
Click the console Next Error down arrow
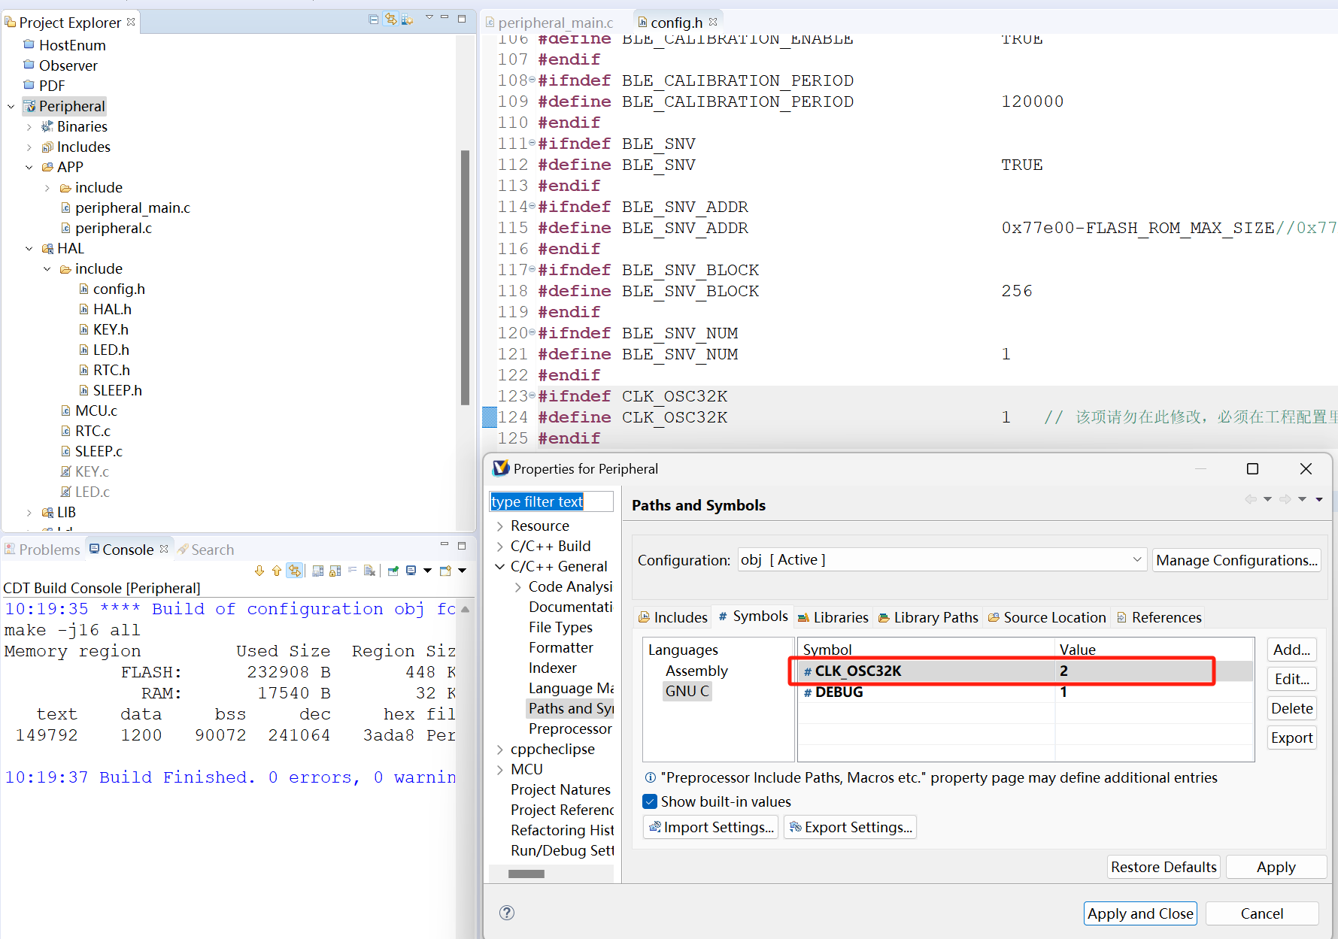[259, 571]
